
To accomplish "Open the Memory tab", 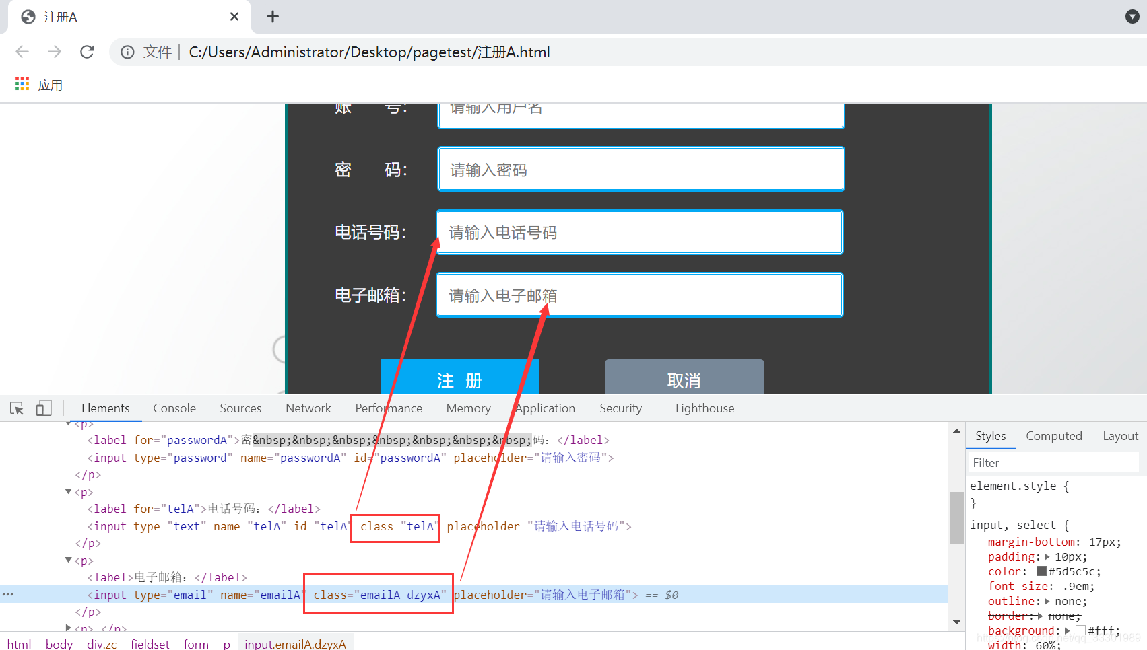I will pos(468,408).
